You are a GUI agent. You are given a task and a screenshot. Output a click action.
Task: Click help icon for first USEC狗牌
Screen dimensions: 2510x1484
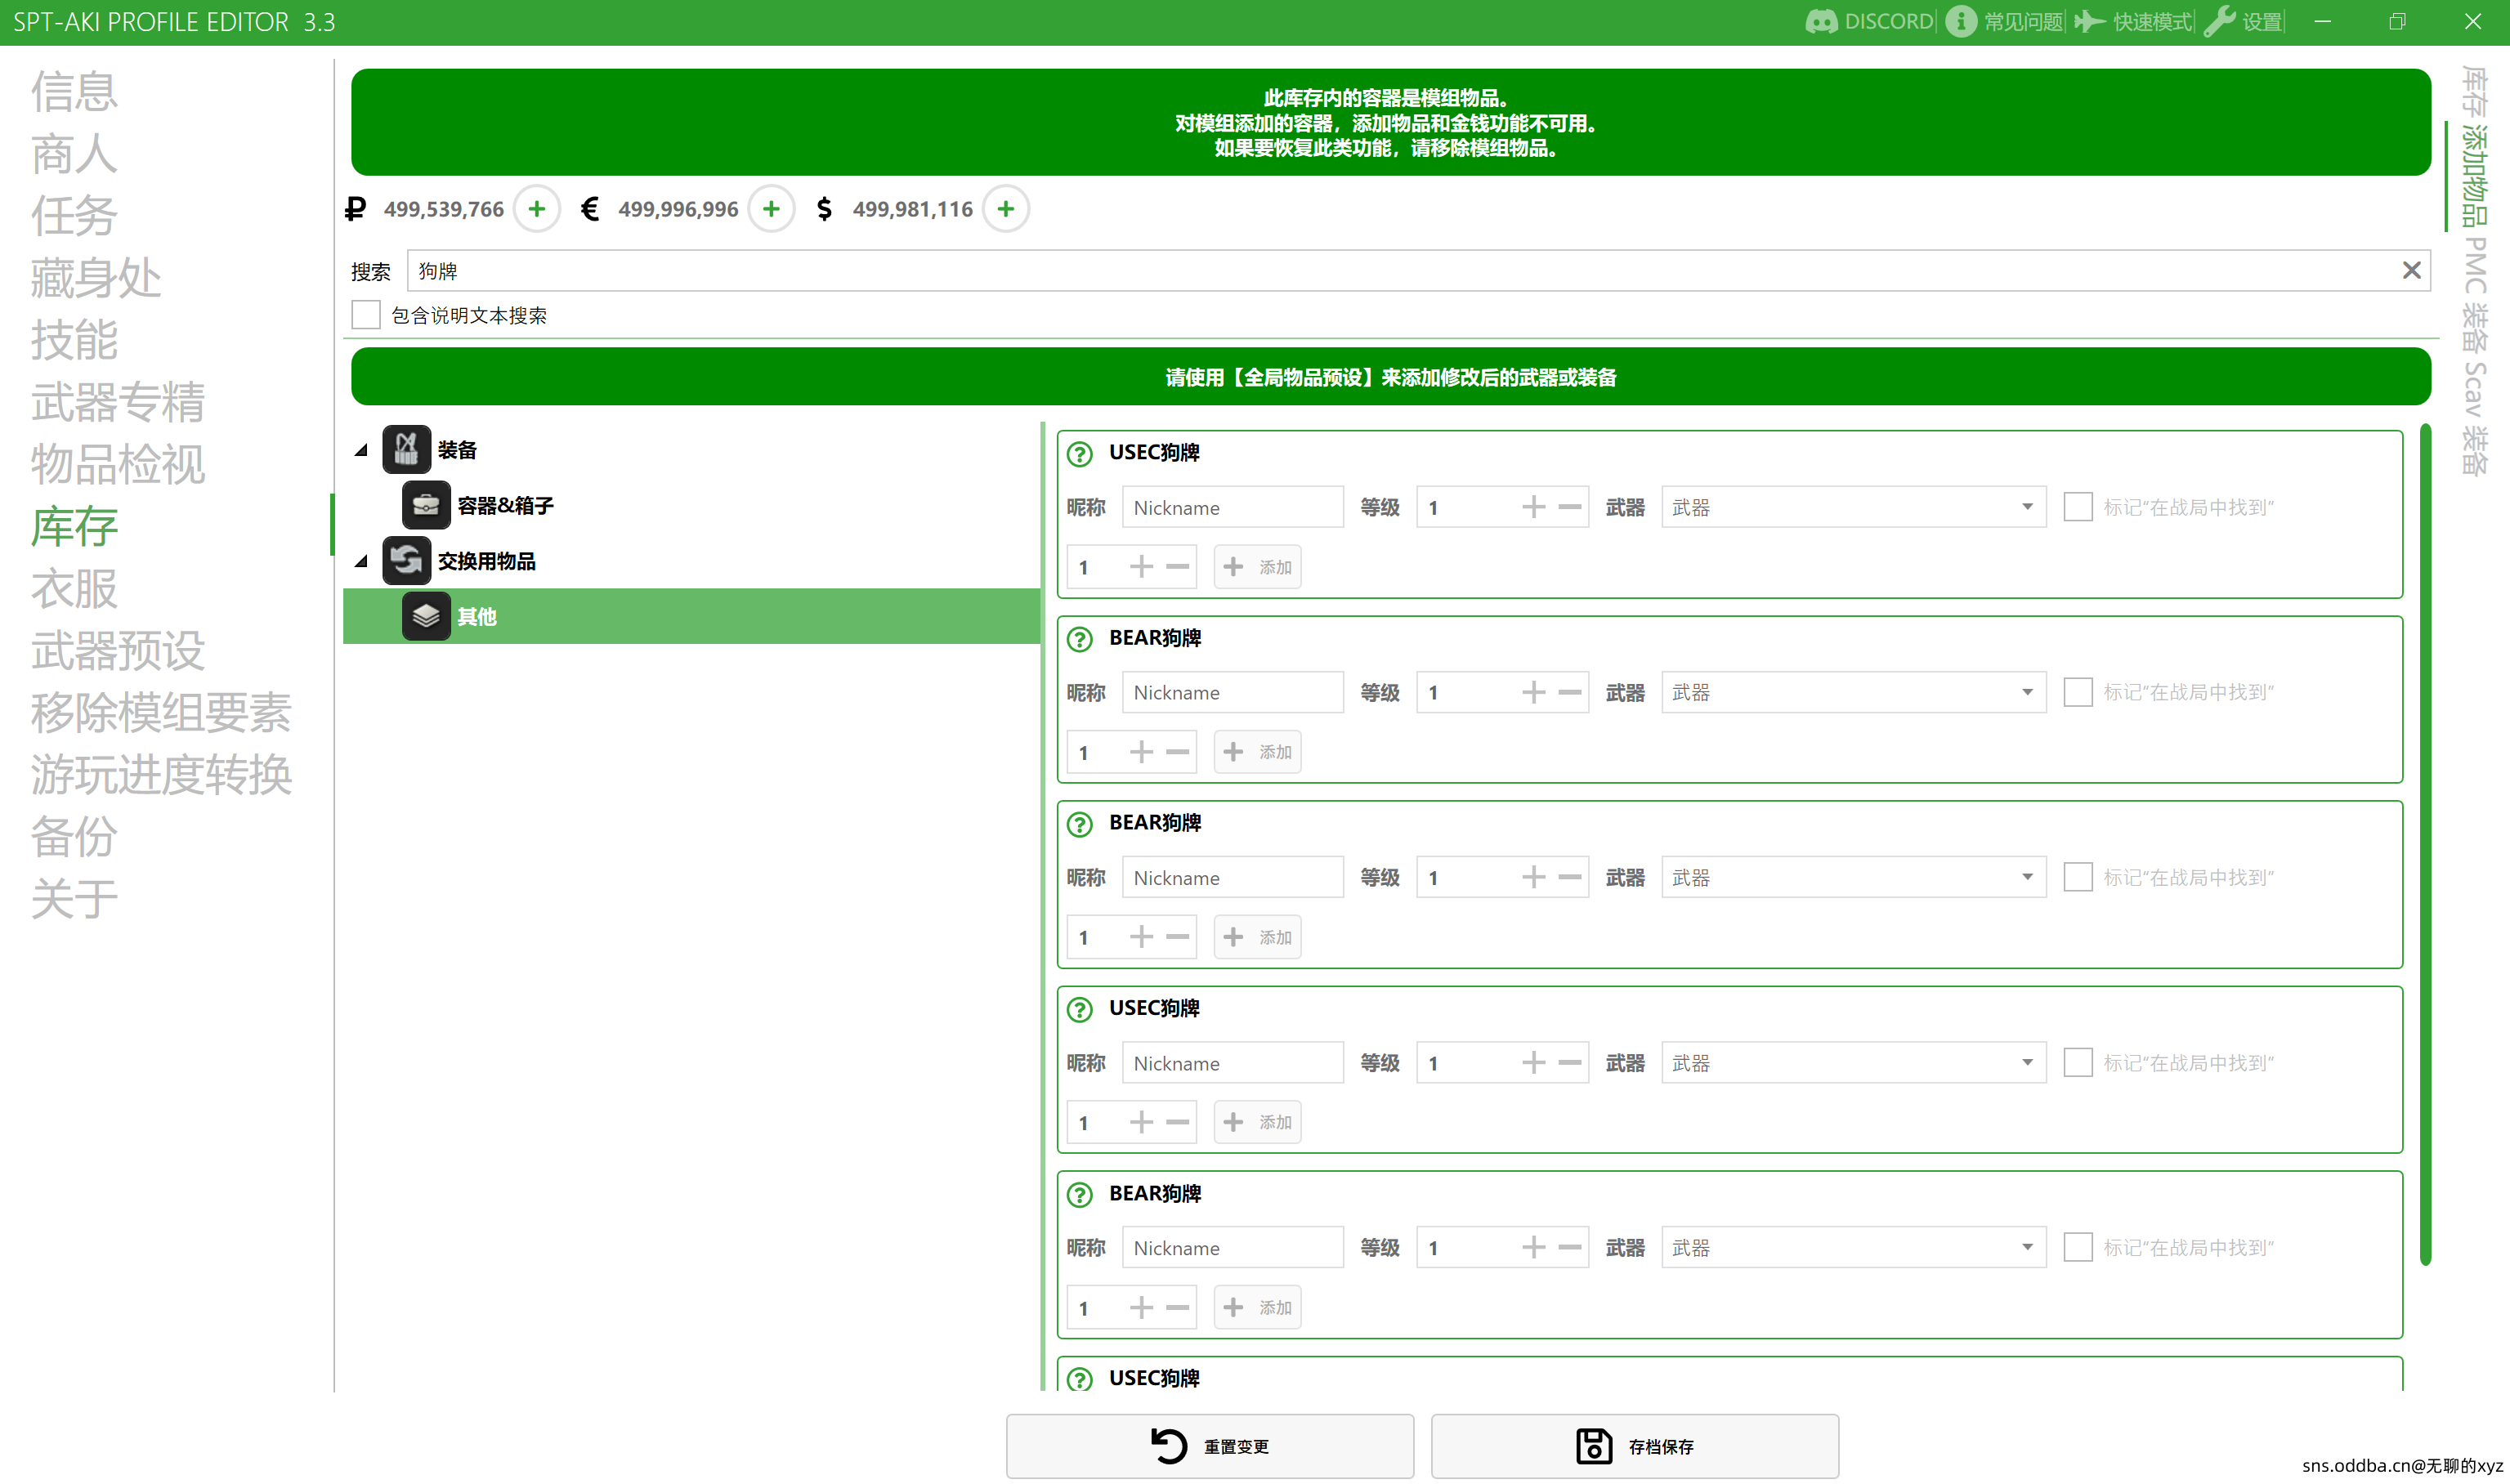click(x=1080, y=454)
